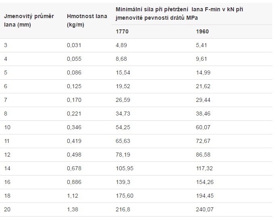The height and width of the screenshot is (221, 277).
Task: Click the 60,07 value
Action: tap(203, 127)
